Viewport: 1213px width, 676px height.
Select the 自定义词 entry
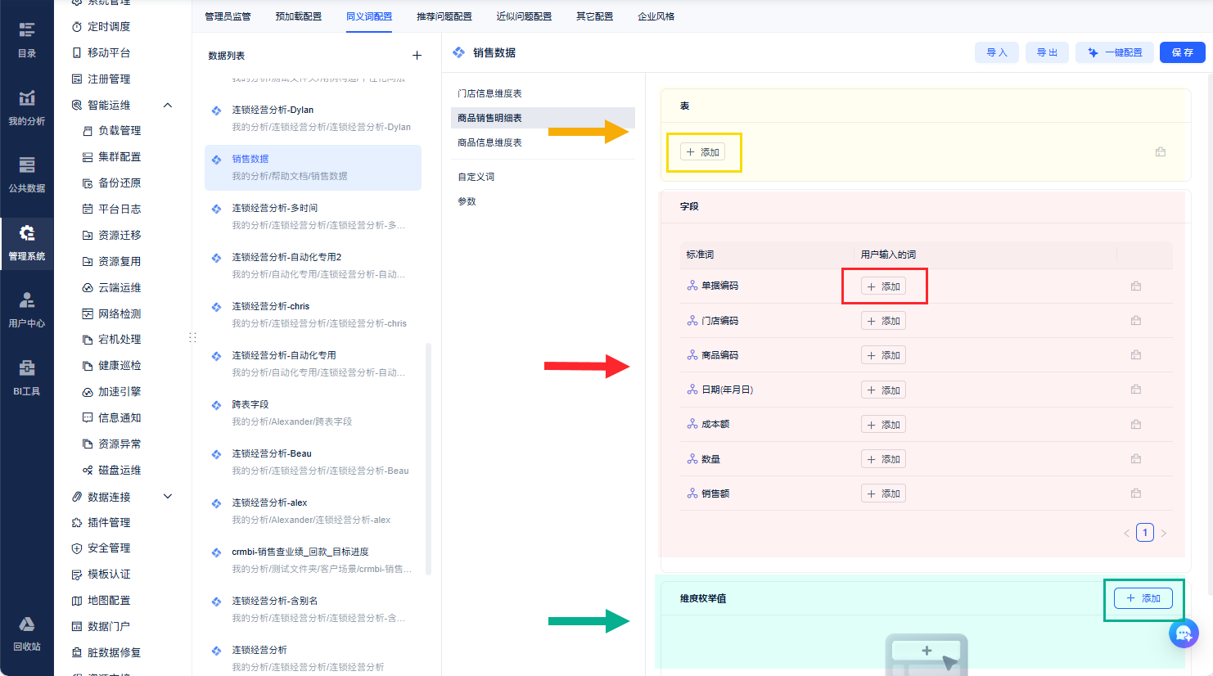543,177
